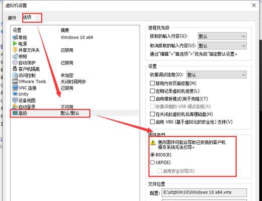Image resolution: width=262 pixels, height=201 pixels.
Task: Enable 定期记录虚拟机进度(L) checkbox
Action: pos(152,91)
